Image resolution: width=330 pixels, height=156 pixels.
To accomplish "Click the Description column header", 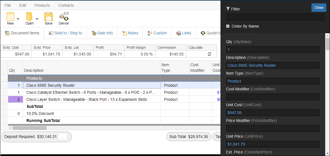I will point(91,68).
